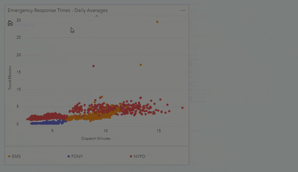This screenshot has height=172, width=298.
Task: Open the three-dot more options menu
Action: coord(183,10)
